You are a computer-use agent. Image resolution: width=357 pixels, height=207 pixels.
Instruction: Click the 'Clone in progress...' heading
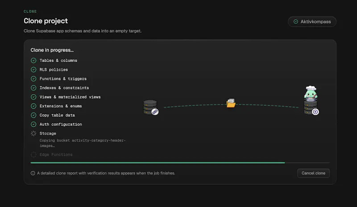coord(52,50)
